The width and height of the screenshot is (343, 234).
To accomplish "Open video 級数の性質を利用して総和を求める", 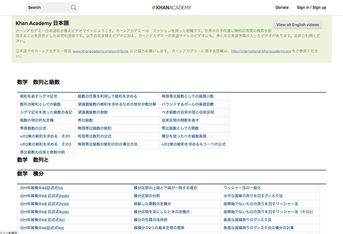I will coord(108,96).
